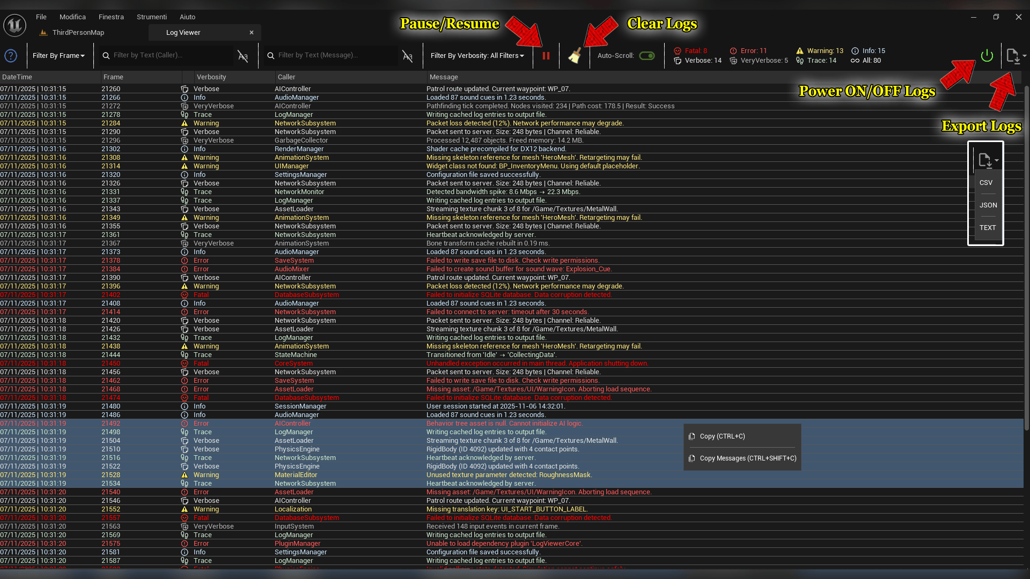Select Copy (CTRL+C) in context menu
Screen dimensions: 1030x579
(742, 436)
